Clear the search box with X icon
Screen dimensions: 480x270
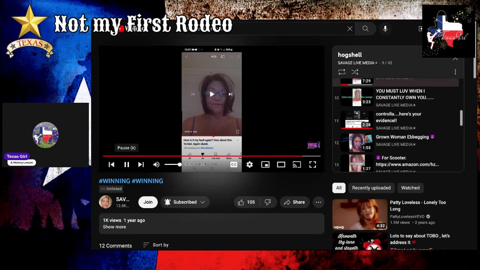coord(350,28)
